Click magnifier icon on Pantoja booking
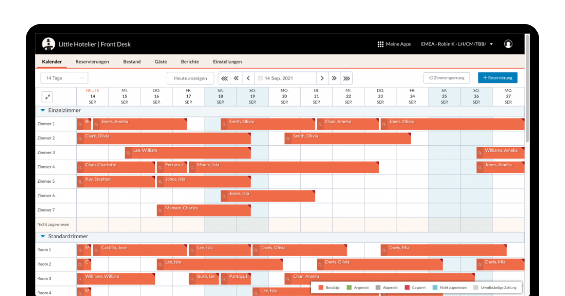Viewport: 565px width, 296px height. (x=225, y=279)
